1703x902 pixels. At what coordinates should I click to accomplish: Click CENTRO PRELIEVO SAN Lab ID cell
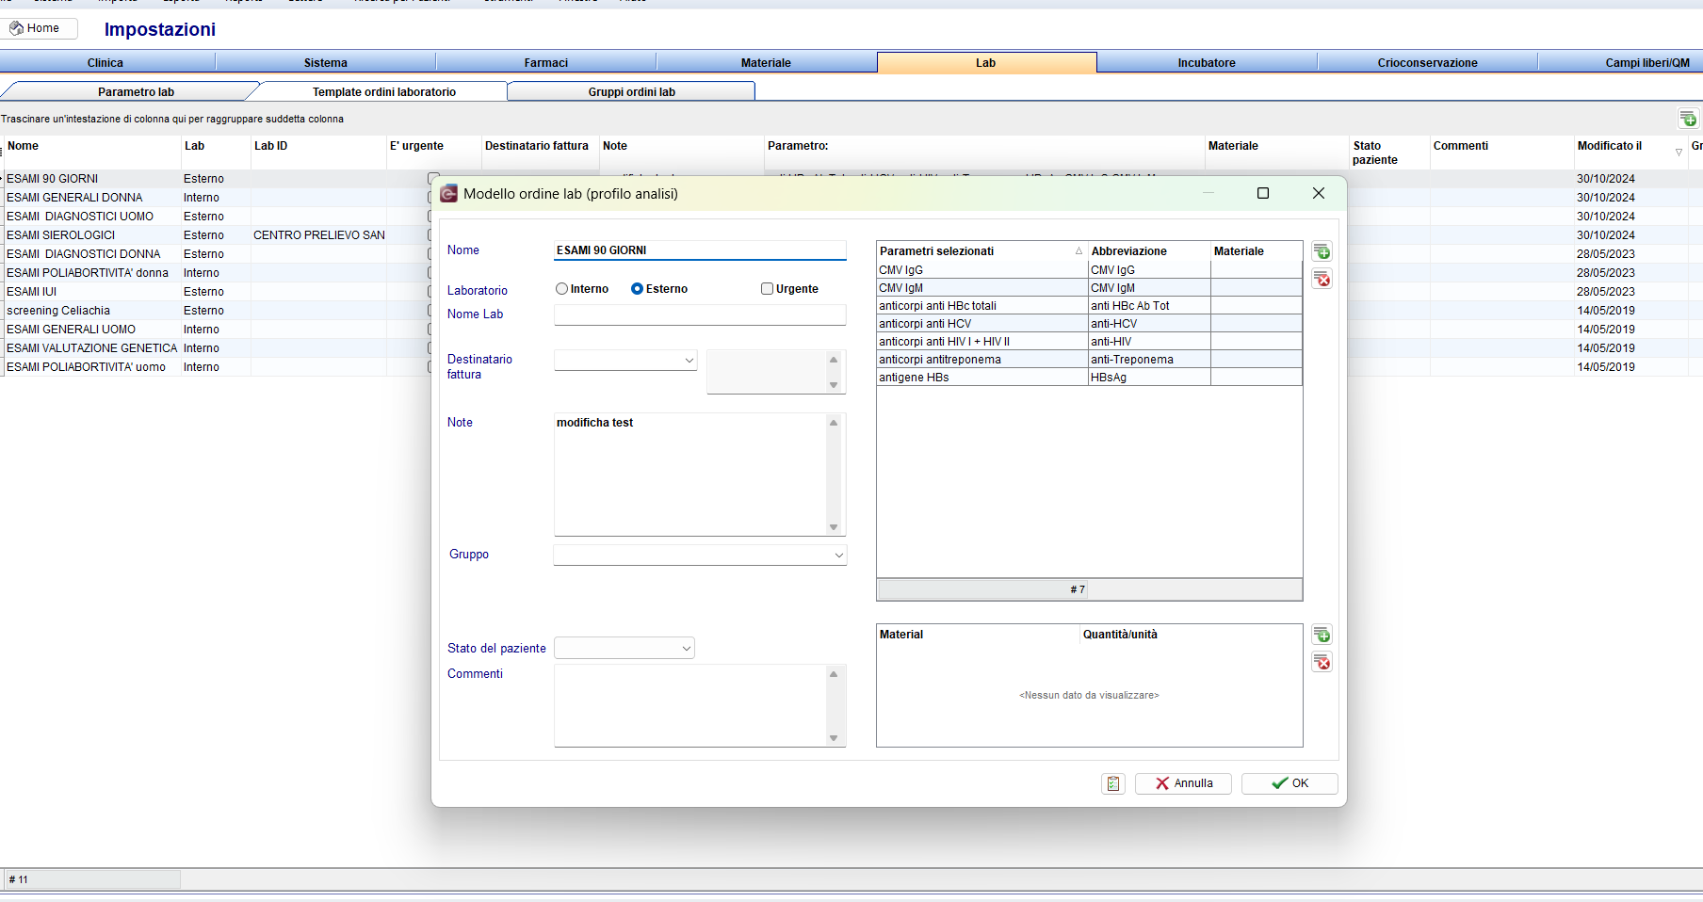coord(319,235)
